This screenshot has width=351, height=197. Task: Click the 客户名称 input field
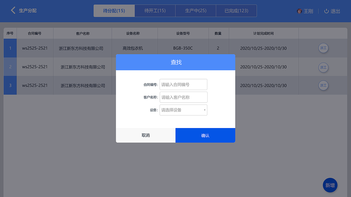click(183, 97)
